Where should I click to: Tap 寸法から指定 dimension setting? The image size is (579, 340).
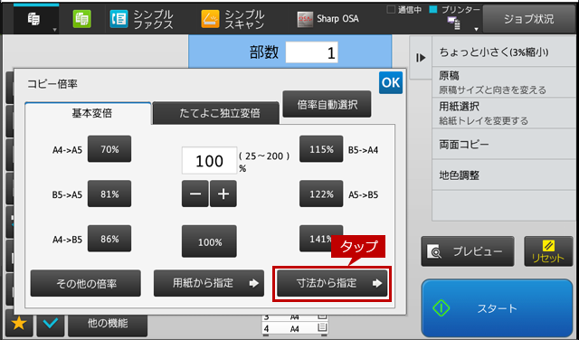coord(332,283)
